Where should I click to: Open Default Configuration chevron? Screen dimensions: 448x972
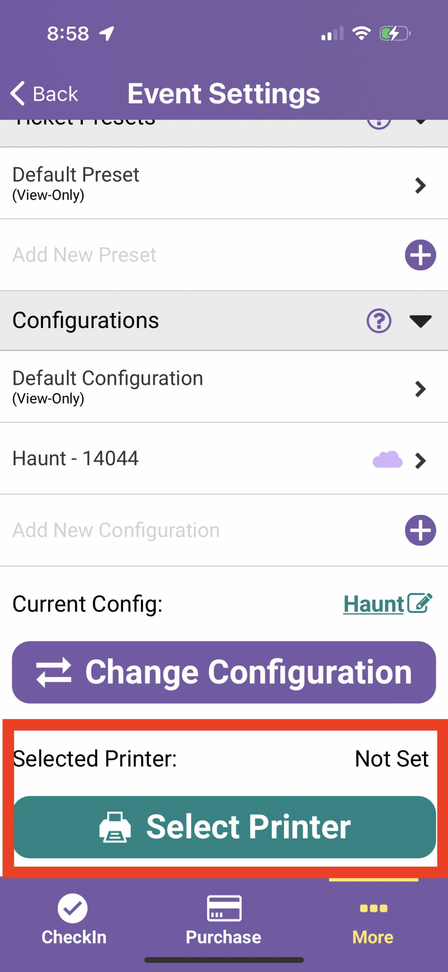click(x=420, y=389)
